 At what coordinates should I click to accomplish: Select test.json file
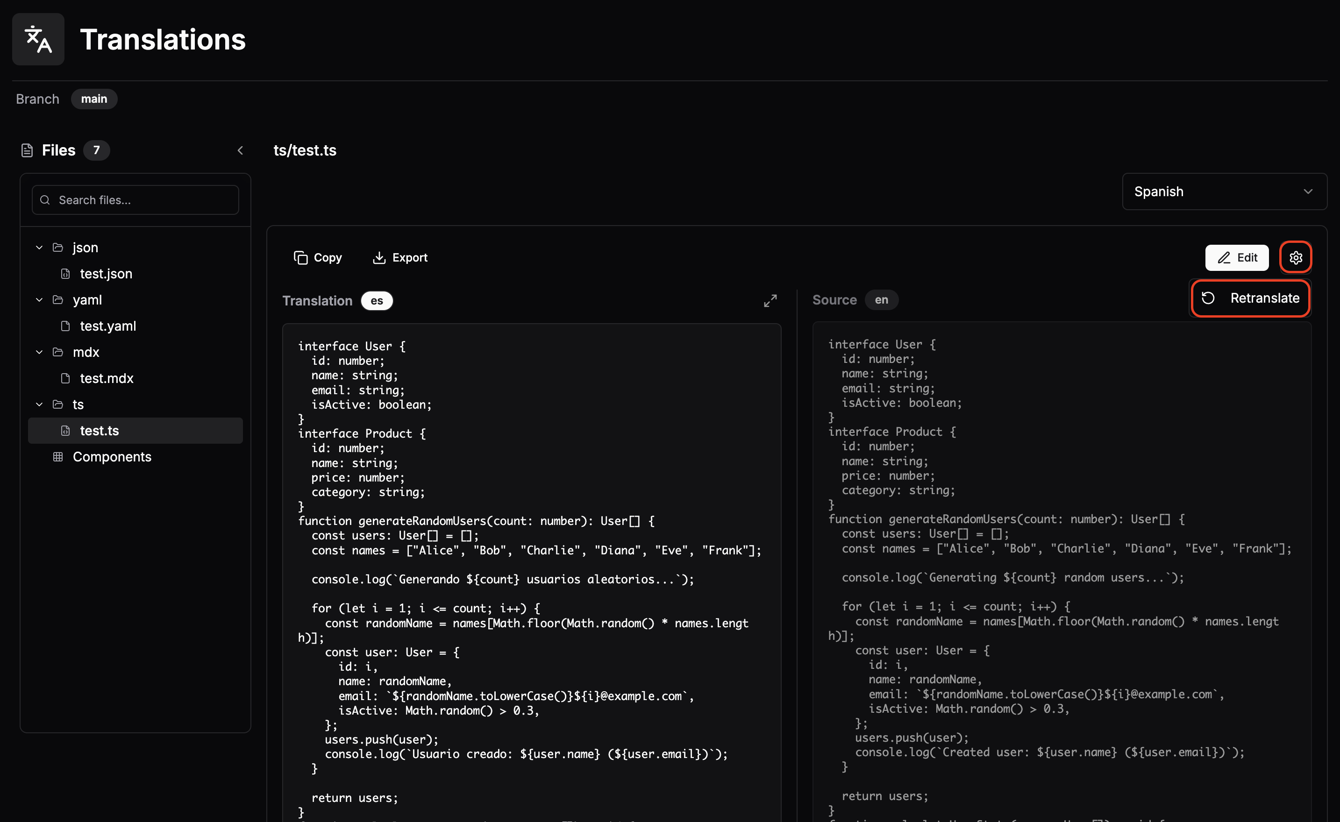(x=106, y=274)
